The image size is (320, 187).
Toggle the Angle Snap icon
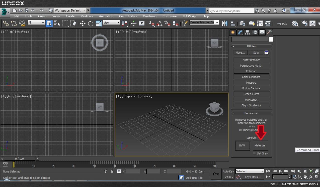[x=159, y=24]
